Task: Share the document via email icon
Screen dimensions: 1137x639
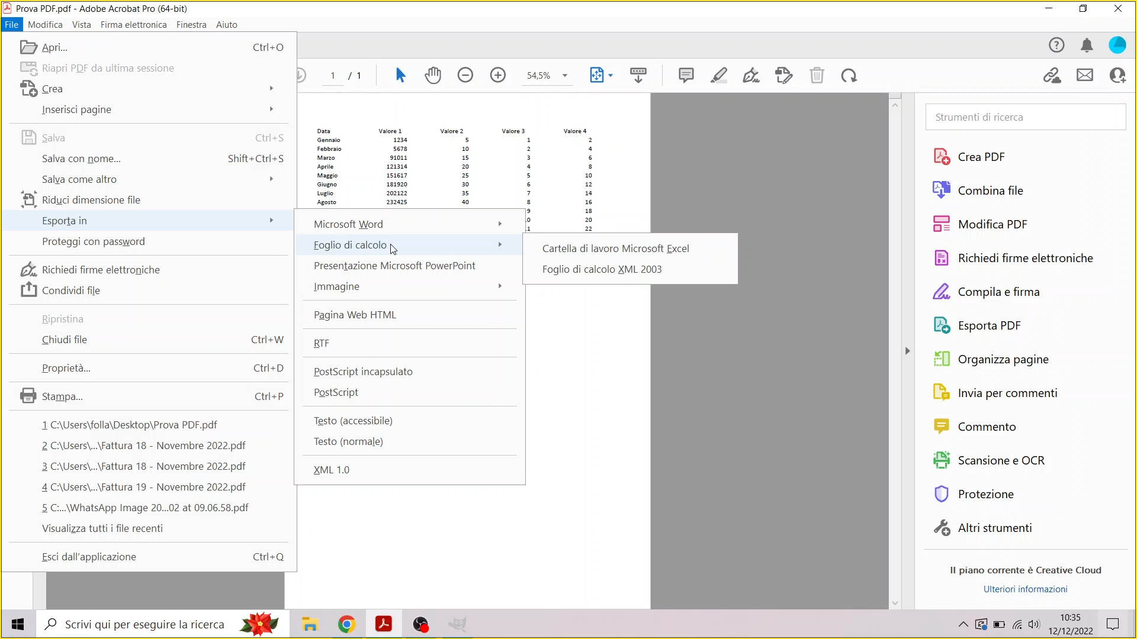Action: tap(1085, 75)
